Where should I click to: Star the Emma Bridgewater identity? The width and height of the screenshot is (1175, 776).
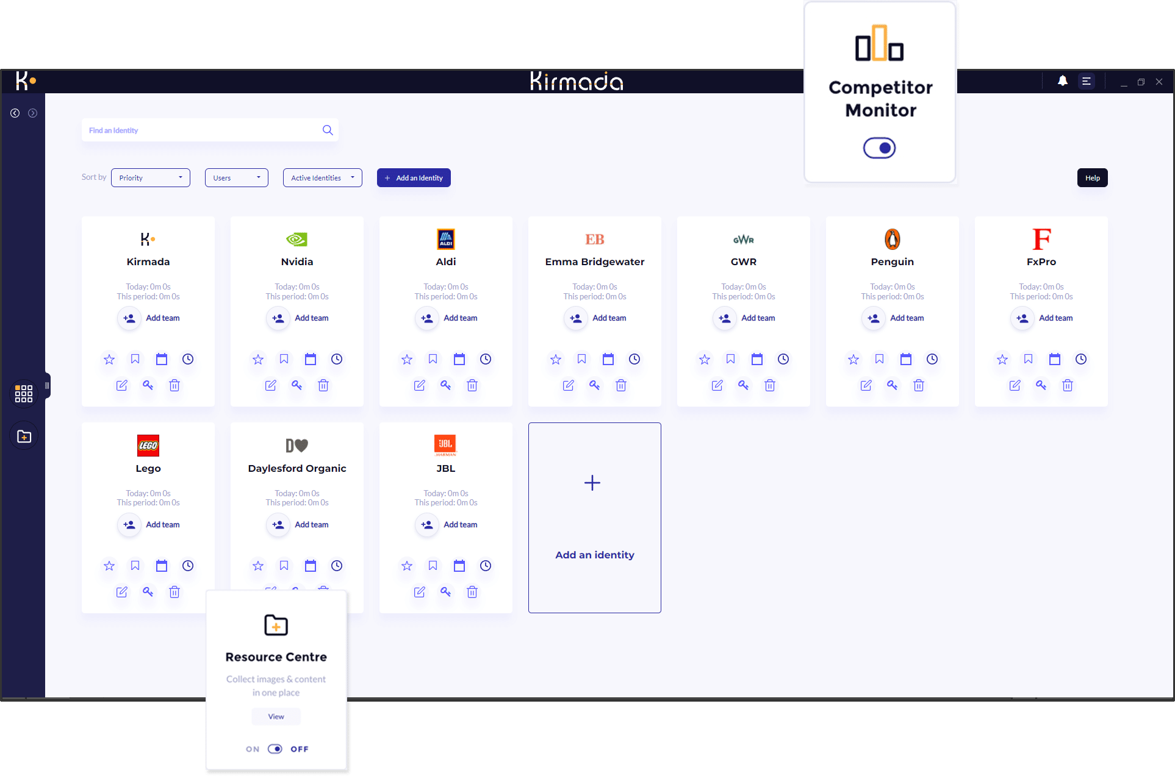click(x=556, y=359)
